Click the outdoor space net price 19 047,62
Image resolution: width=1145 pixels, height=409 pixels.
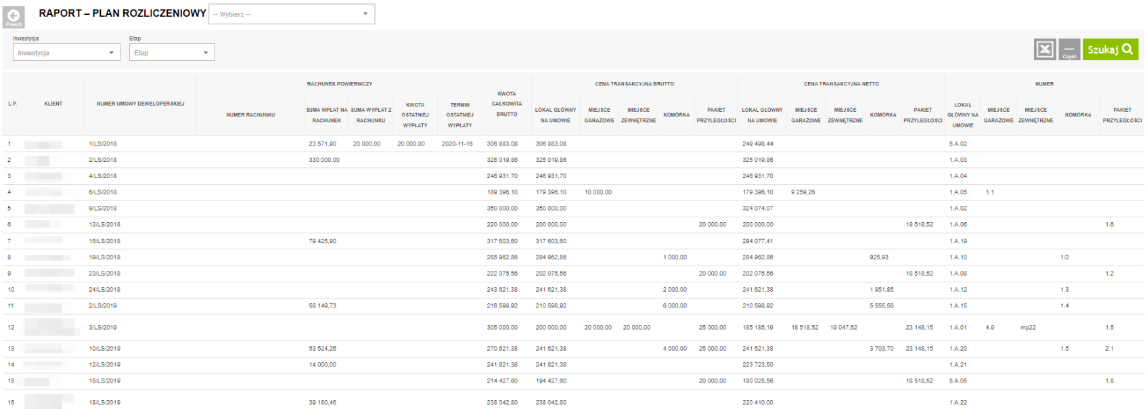(x=843, y=327)
